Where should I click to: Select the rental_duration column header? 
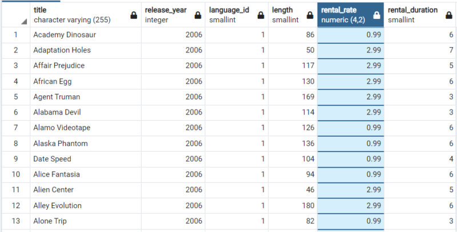point(414,15)
